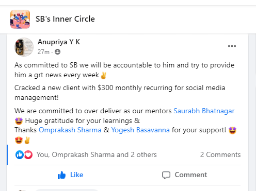This screenshot has height=191, width=256.
Task: Open the three-dot post options menu
Action: click(x=232, y=46)
